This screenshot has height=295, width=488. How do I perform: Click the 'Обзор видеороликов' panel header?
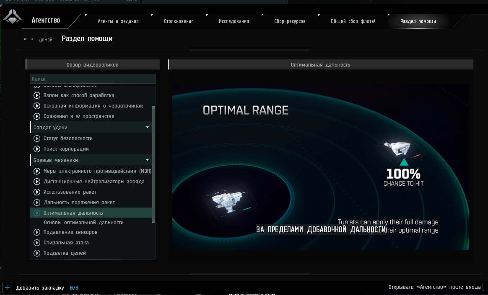pos(92,64)
